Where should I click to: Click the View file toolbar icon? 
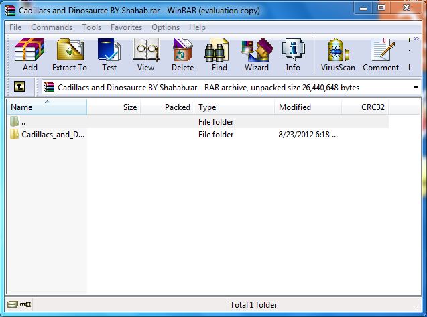pos(146,50)
